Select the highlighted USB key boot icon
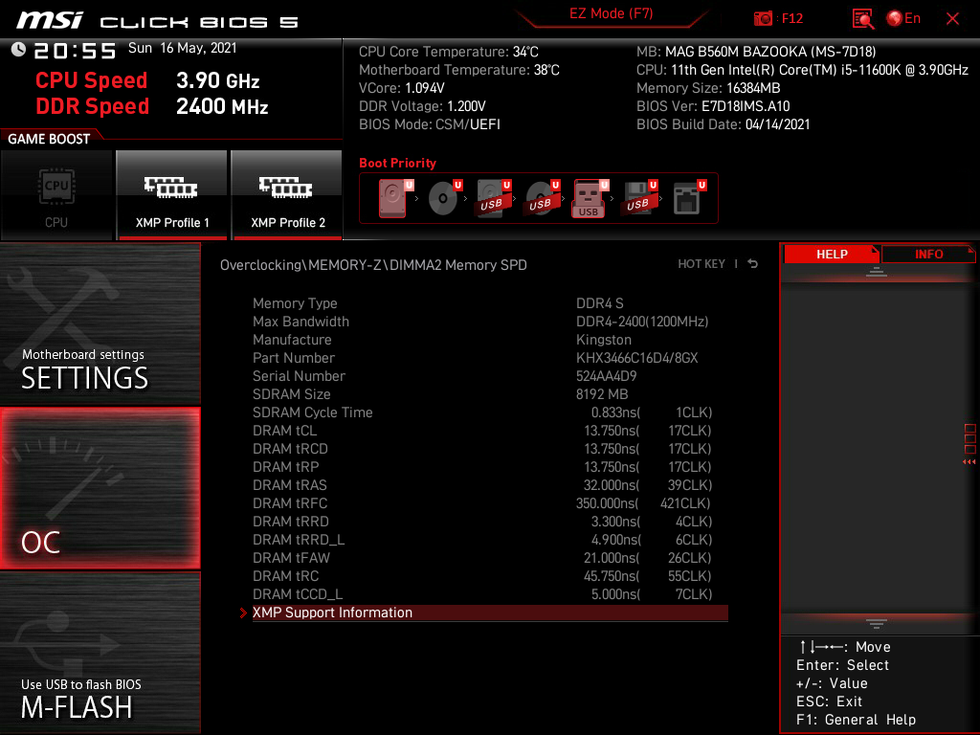The image size is (980, 735). (590, 198)
